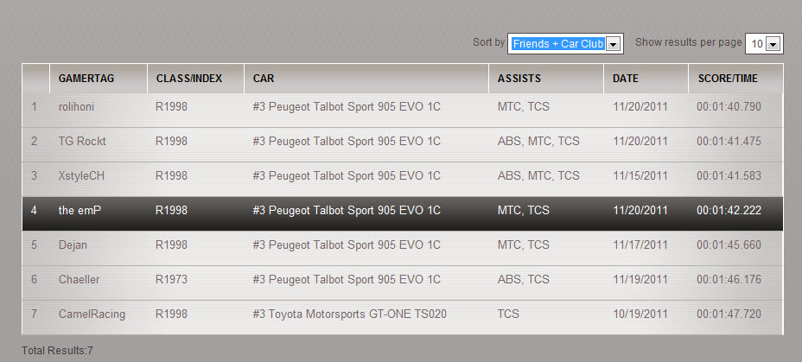Select the TG Rockt gamertag
802x362 pixels.
coord(82,141)
